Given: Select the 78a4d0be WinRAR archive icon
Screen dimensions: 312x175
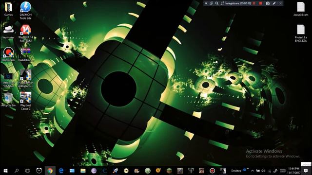Looking at the screenshot, I should (x=26, y=54).
